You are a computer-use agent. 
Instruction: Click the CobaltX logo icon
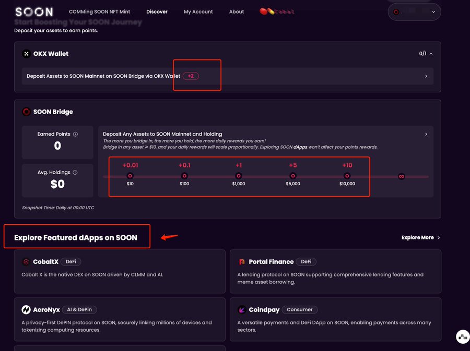pos(26,262)
